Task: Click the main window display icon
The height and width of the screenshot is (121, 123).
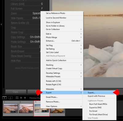Action: (x=5, y=98)
